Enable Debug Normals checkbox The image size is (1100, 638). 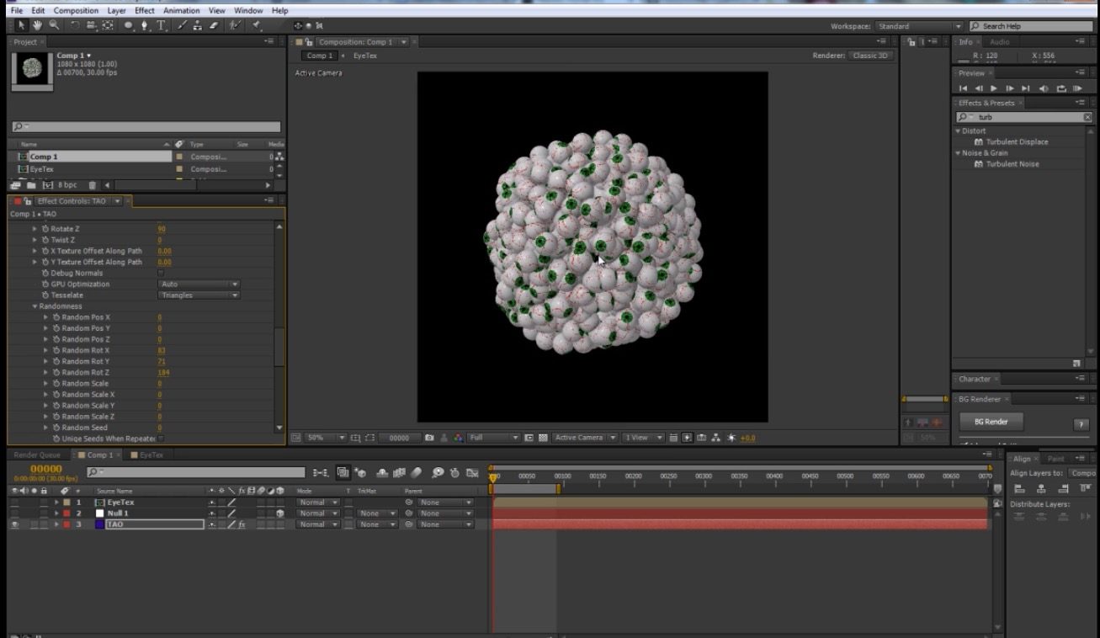coord(161,273)
